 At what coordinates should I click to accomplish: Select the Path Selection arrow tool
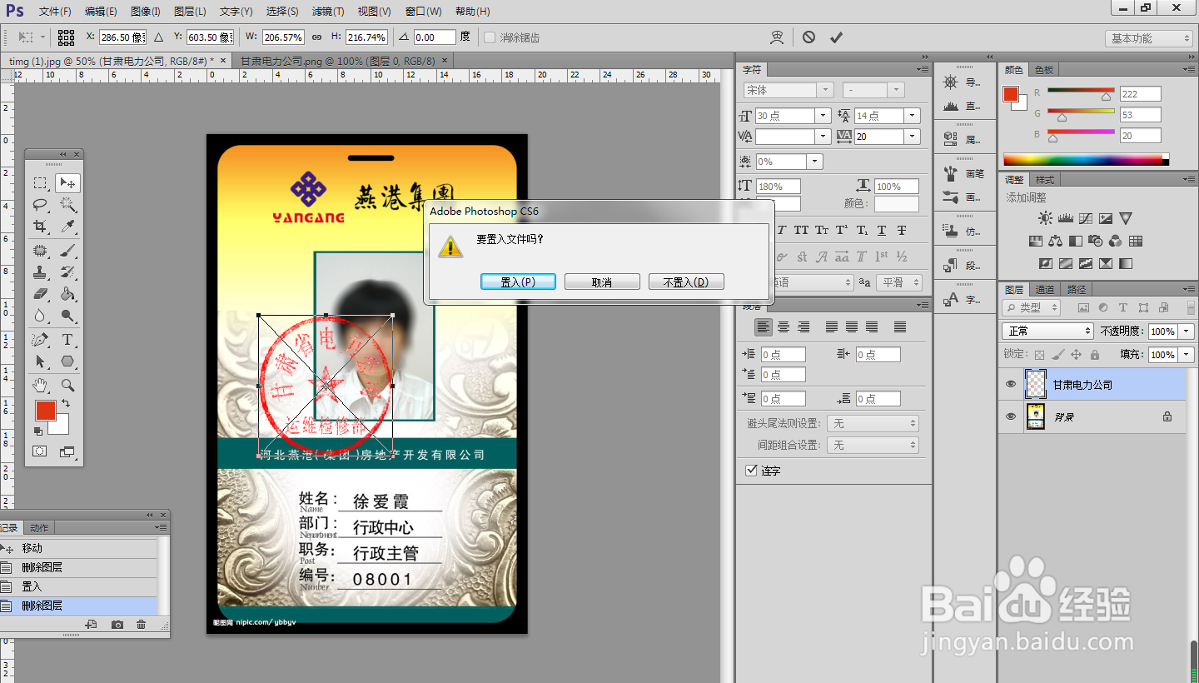40,361
